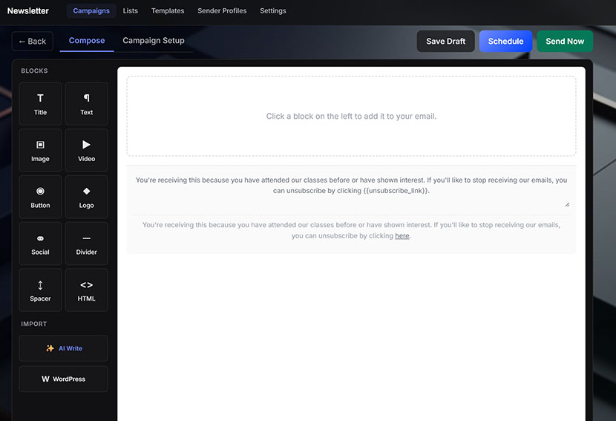
Task: Switch to Compose tab
Action: (x=87, y=41)
